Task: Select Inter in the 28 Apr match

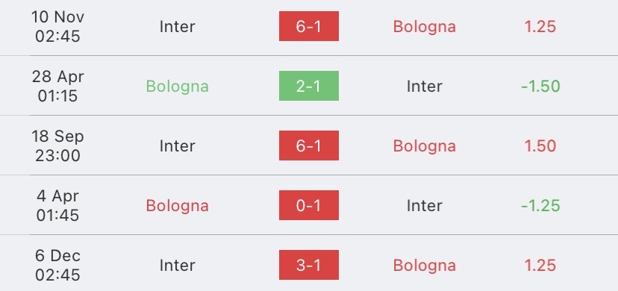Action: point(425,87)
